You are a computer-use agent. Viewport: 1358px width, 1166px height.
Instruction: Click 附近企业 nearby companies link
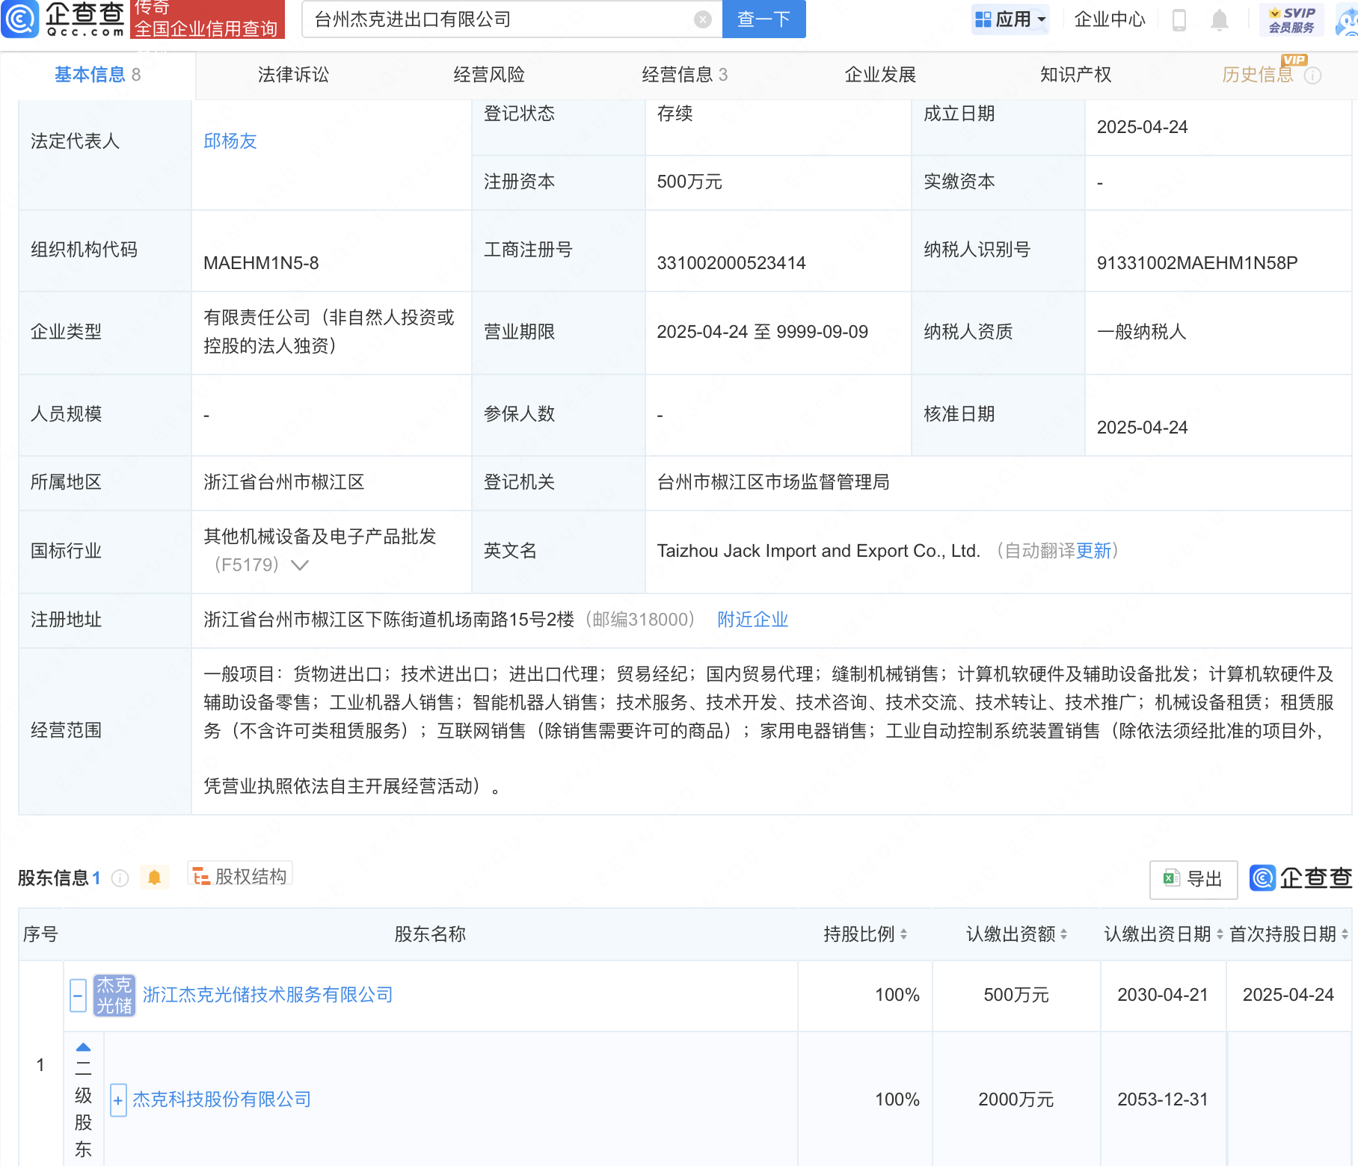pyautogui.click(x=752, y=620)
